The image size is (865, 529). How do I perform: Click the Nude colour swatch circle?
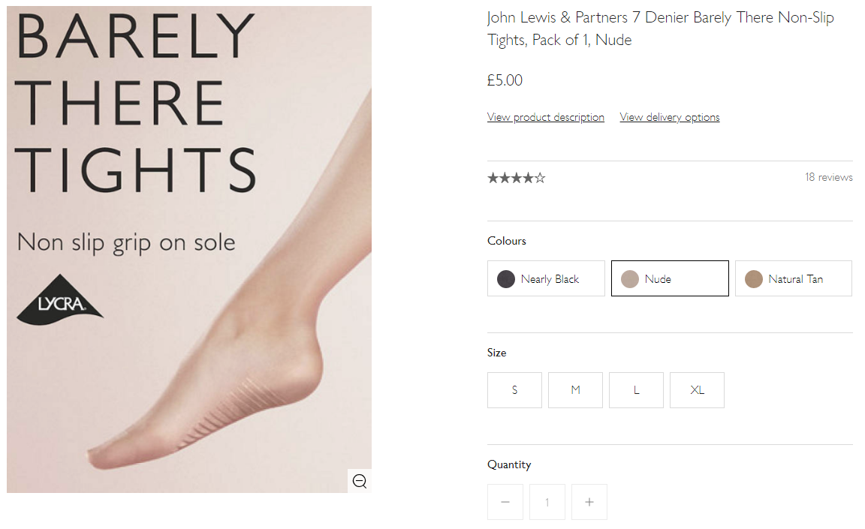pos(630,279)
